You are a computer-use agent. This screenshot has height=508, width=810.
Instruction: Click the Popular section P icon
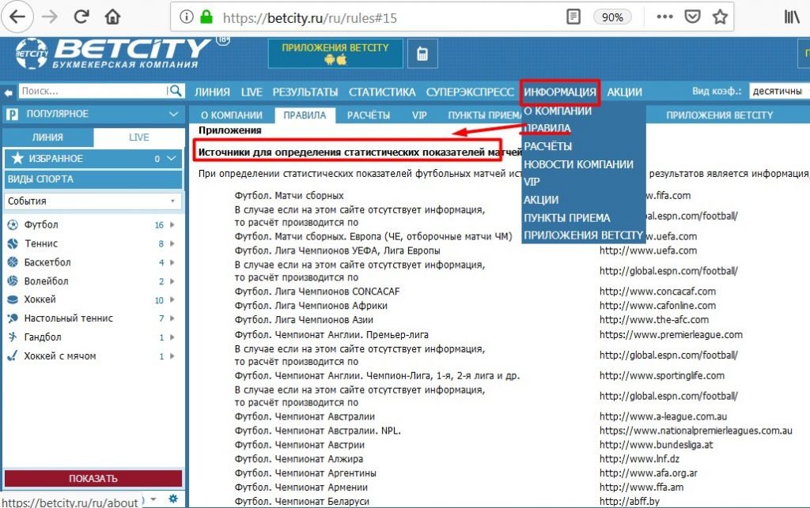[12, 114]
